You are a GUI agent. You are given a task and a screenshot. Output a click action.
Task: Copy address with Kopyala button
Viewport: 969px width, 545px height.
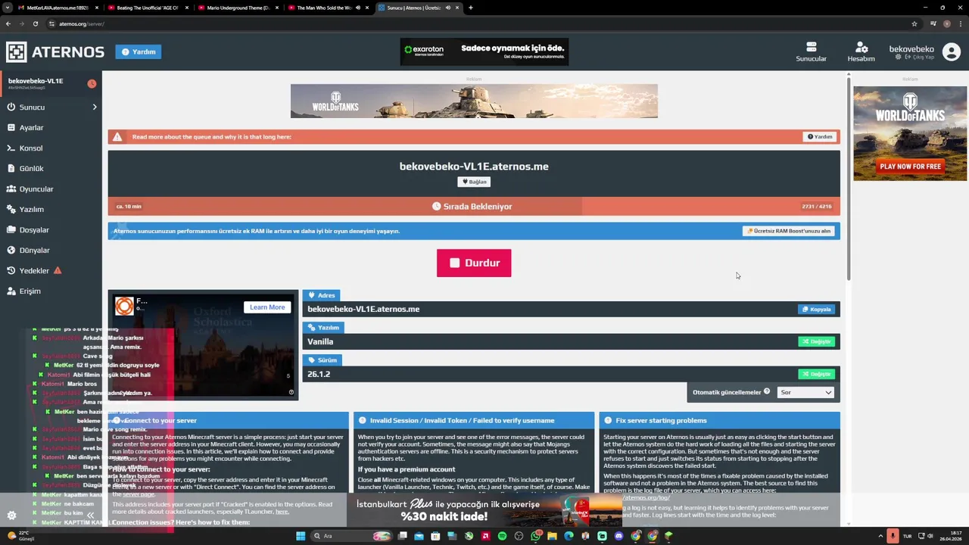pos(817,309)
